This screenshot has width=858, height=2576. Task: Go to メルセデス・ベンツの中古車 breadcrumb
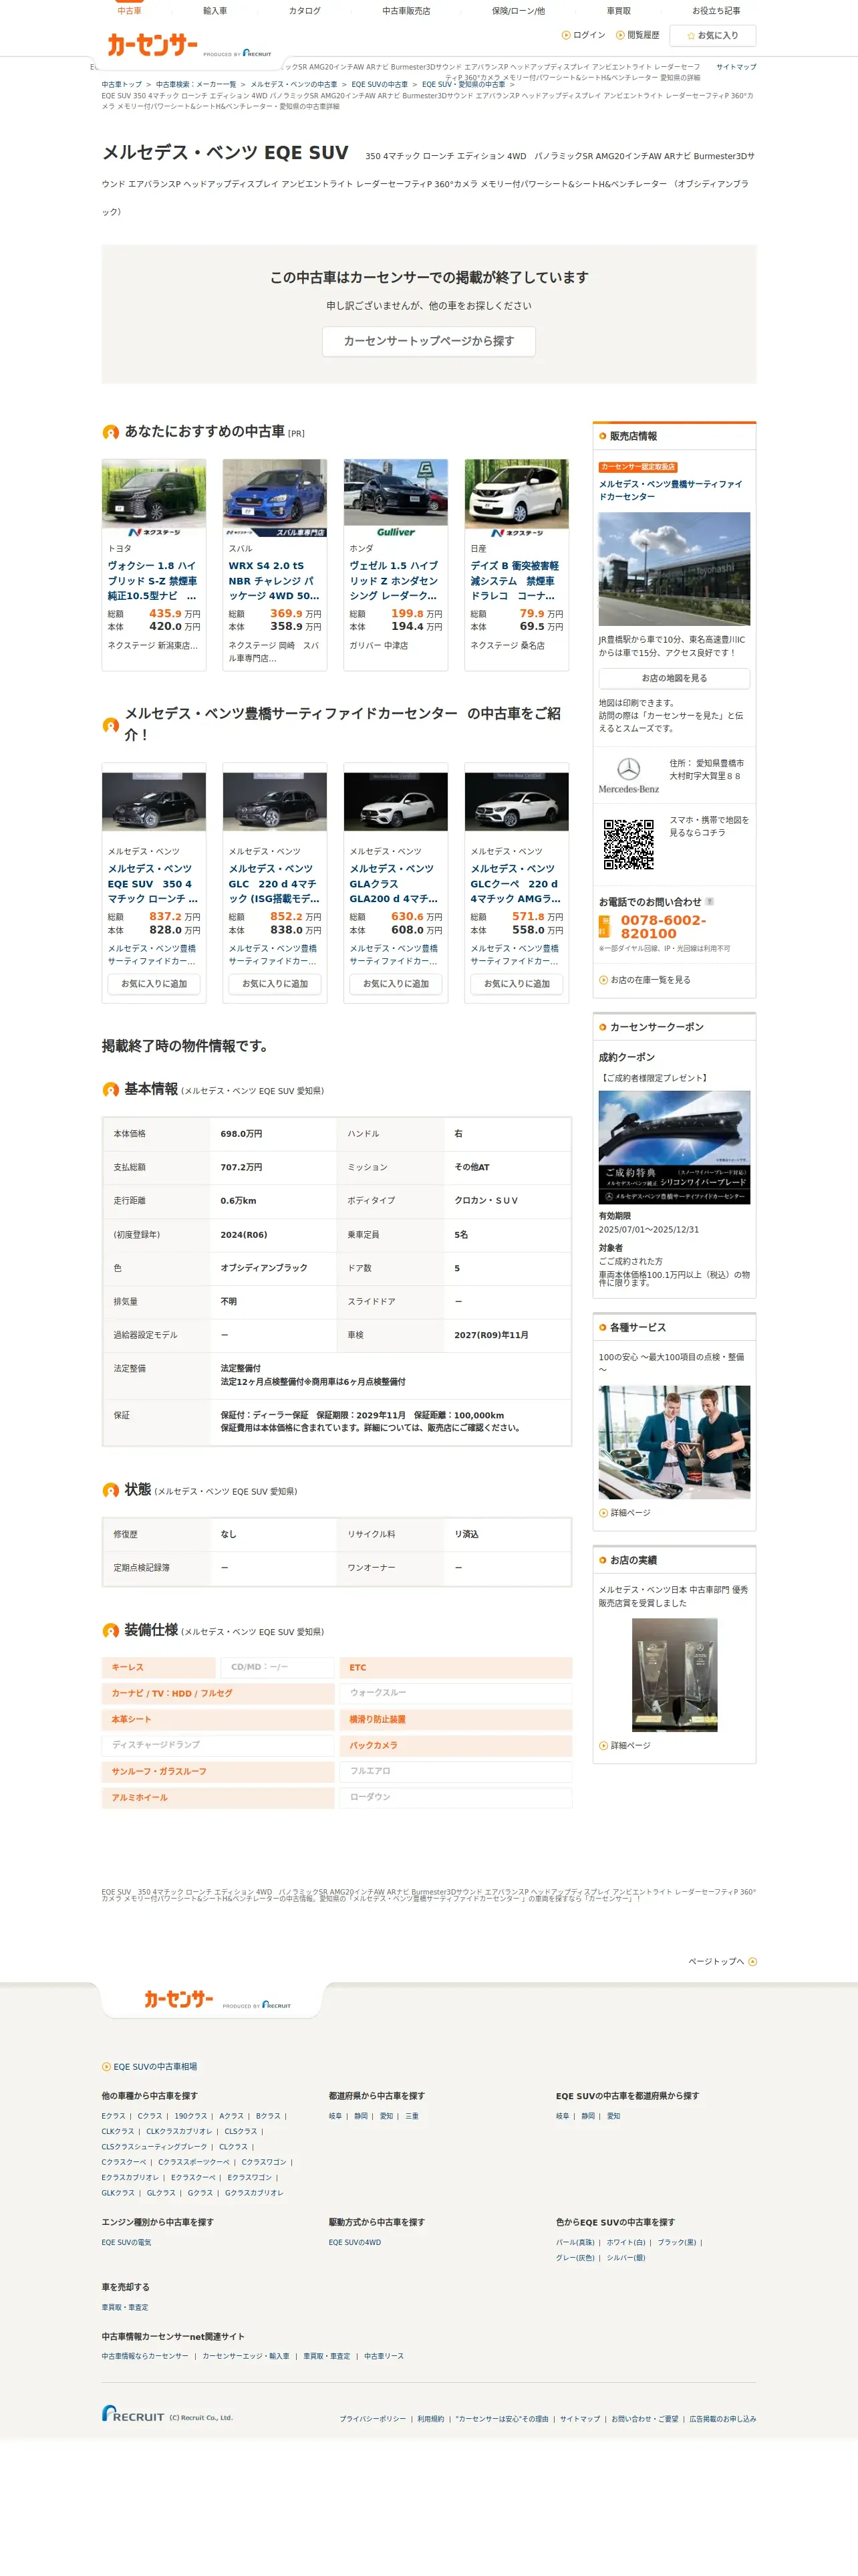pyautogui.click(x=293, y=85)
